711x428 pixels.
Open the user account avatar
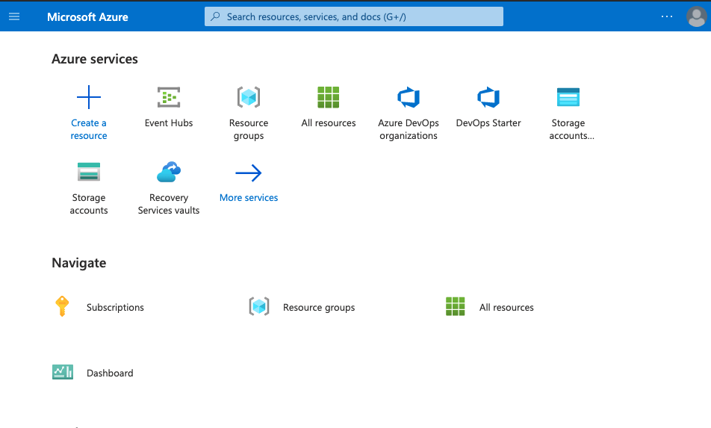[x=697, y=16]
